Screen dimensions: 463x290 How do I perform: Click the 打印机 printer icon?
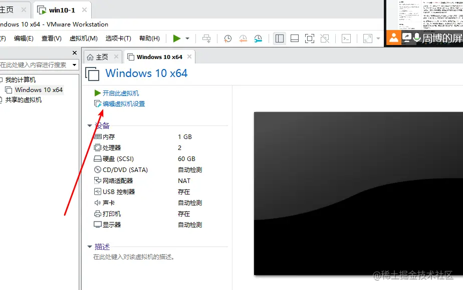coord(97,214)
